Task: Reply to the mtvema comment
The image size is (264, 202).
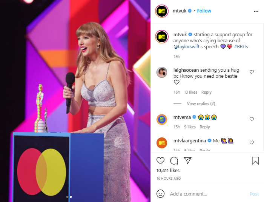Action: 204,127
